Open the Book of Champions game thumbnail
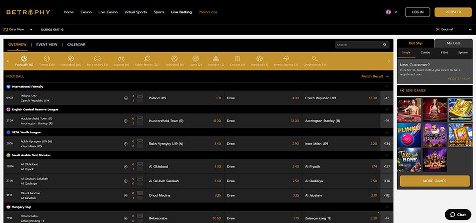Image resolution: width=476 pixels, height=223 pixels. (x=461, y=110)
